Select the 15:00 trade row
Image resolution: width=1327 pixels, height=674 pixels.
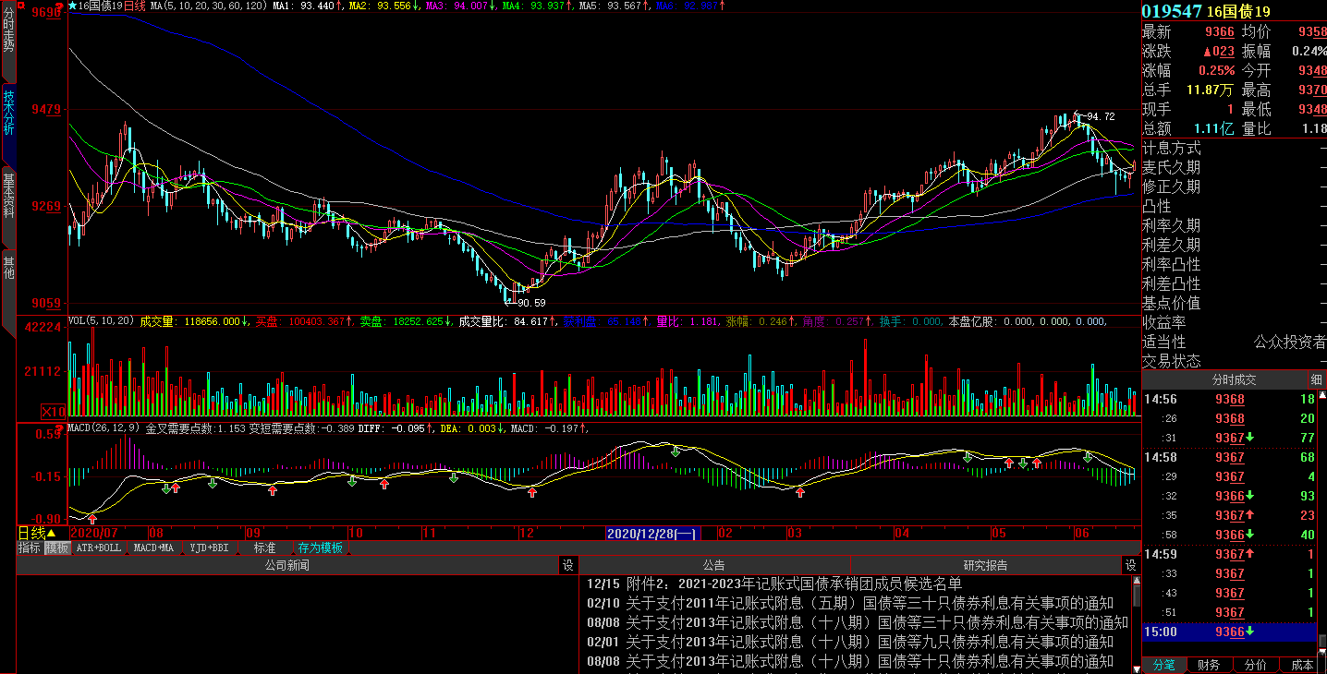1229,632
